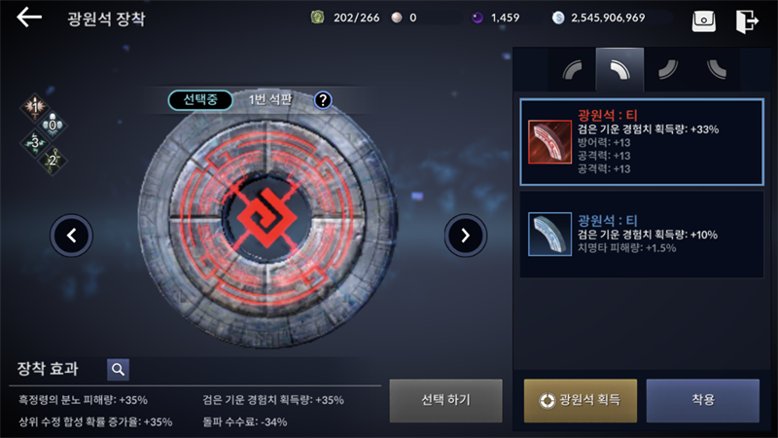Select the diamond icon labeled 0
The height and width of the screenshot is (438, 778).
click(53, 125)
